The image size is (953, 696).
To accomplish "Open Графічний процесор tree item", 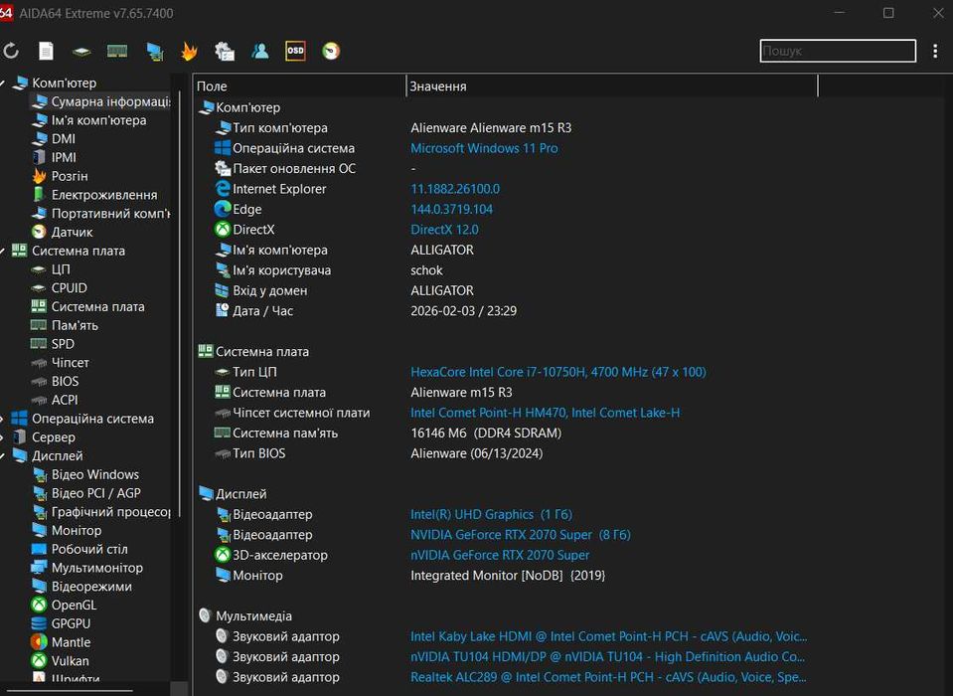I will [101, 512].
